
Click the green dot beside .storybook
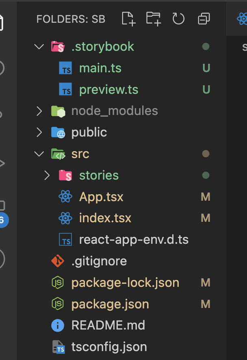(206, 47)
